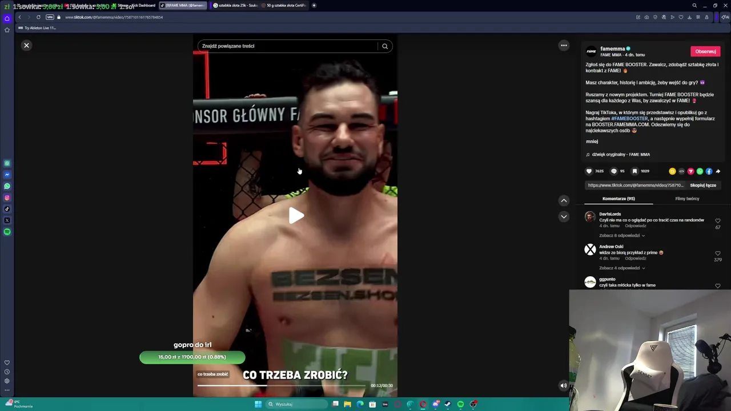This screenshot has width=731, height=411.
Task: Like the video with the heart icon
Action: coord(589,171)
